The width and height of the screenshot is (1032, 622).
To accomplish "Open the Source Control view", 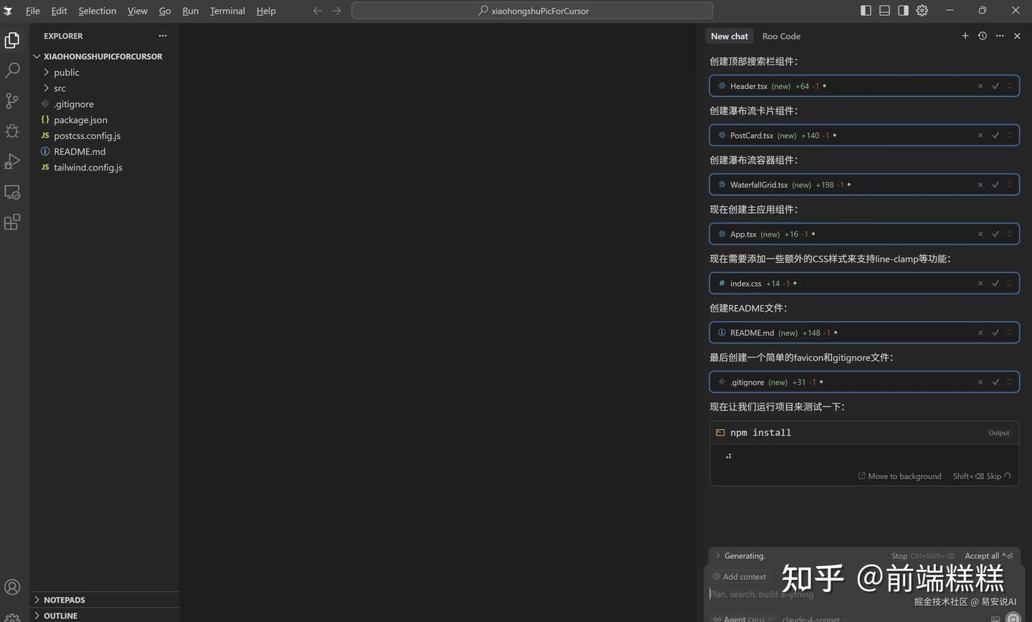I will [x=12, y=101].
